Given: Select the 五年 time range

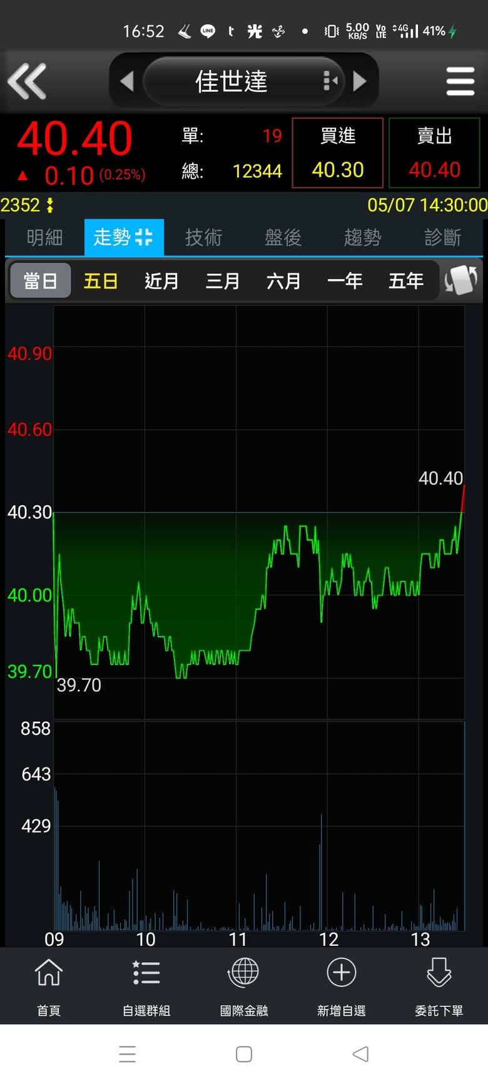Looking at the screenshot, I should [405, 281].
